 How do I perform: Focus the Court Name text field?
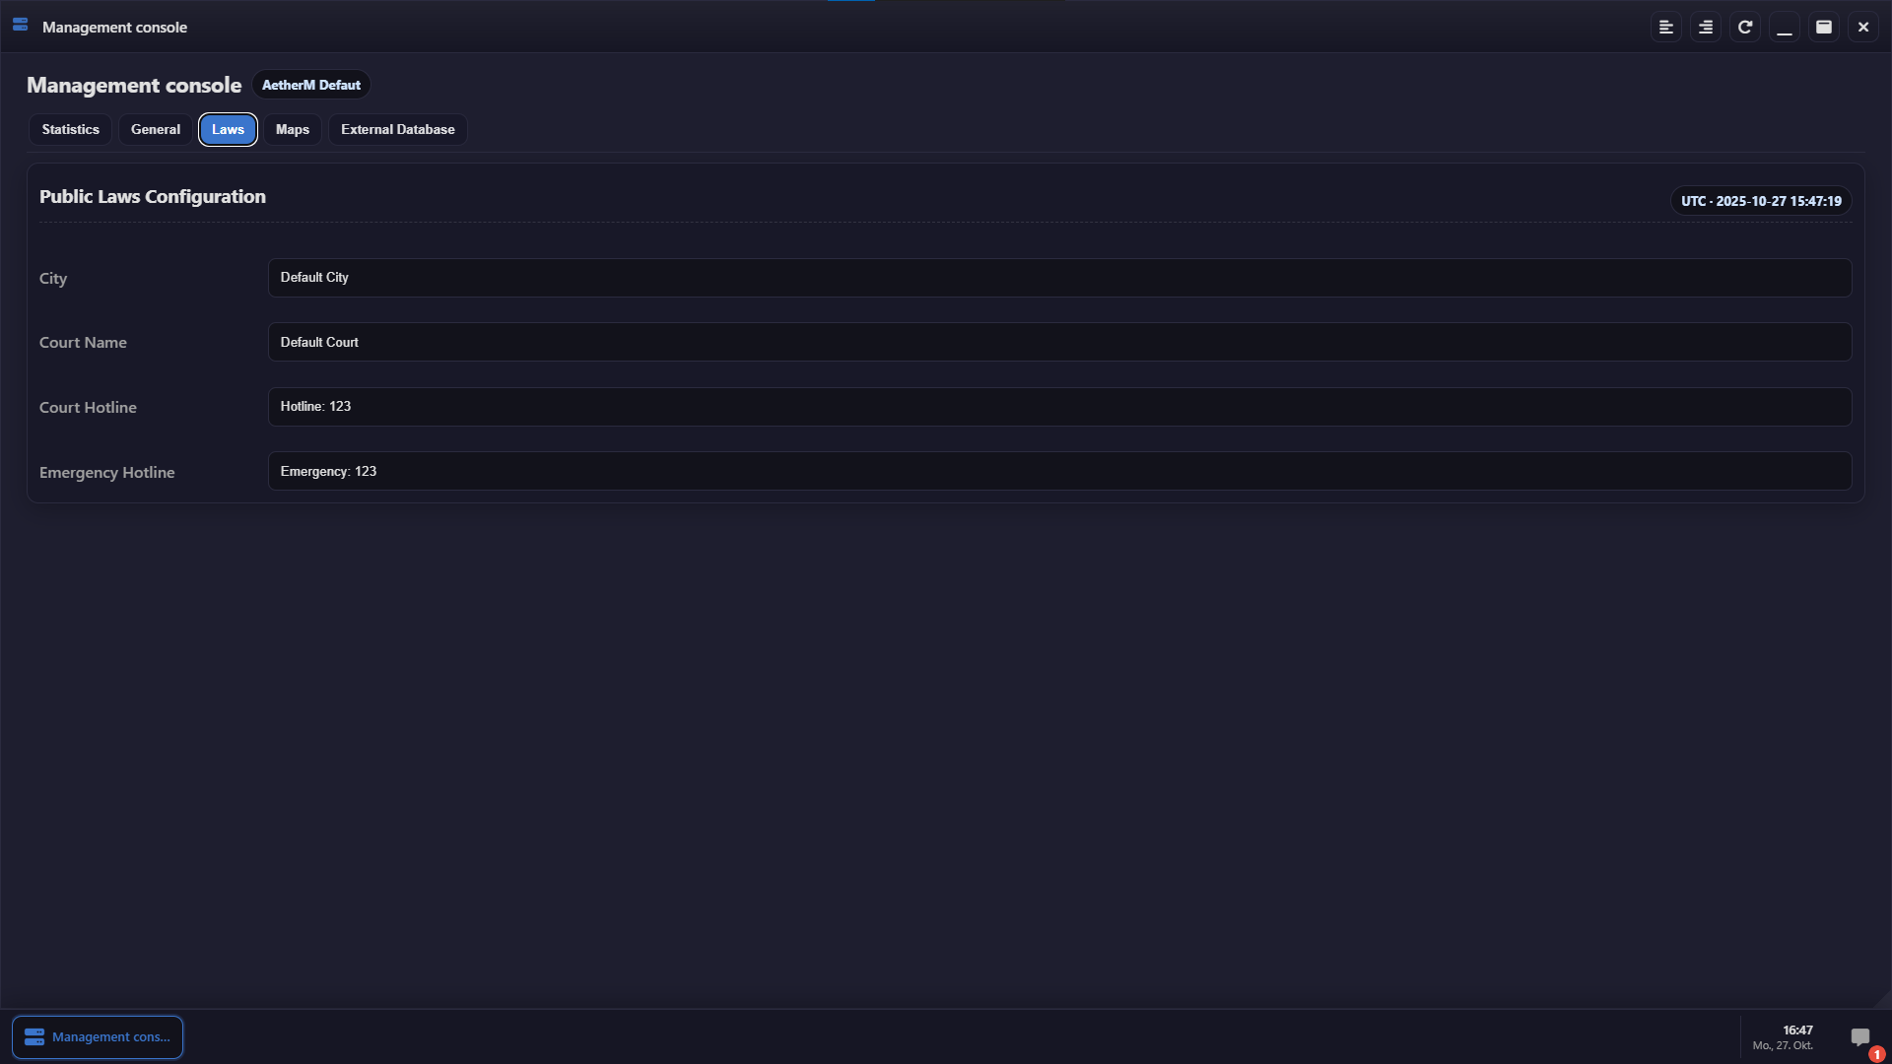[1059, 343]
